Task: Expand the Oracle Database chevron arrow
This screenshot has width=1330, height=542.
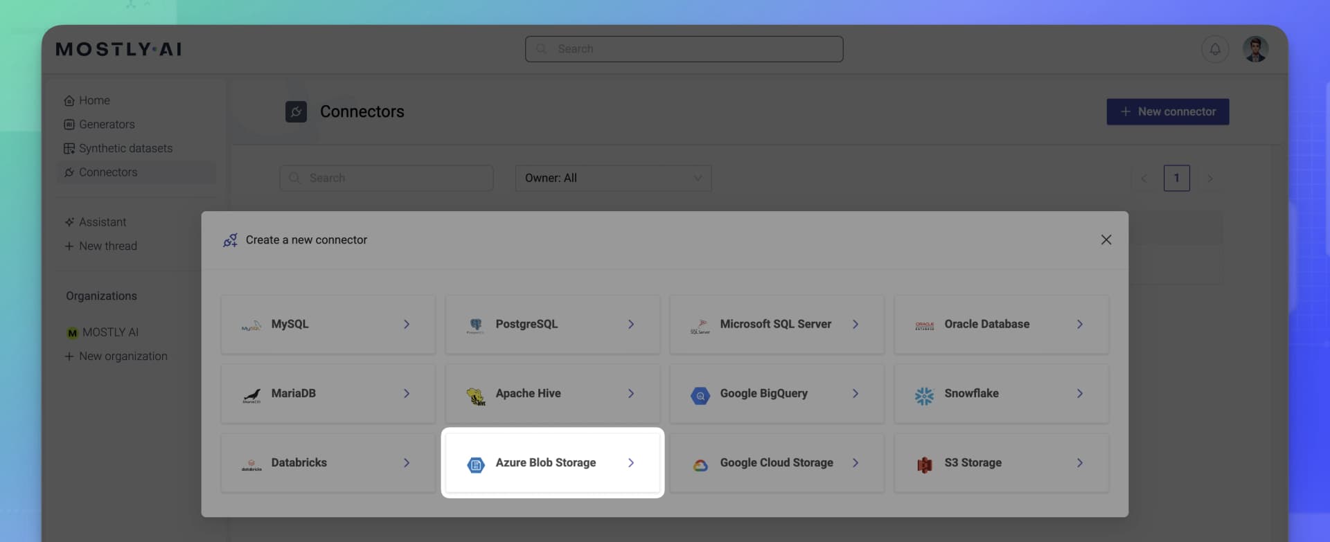Action: tap(1080, 324)
